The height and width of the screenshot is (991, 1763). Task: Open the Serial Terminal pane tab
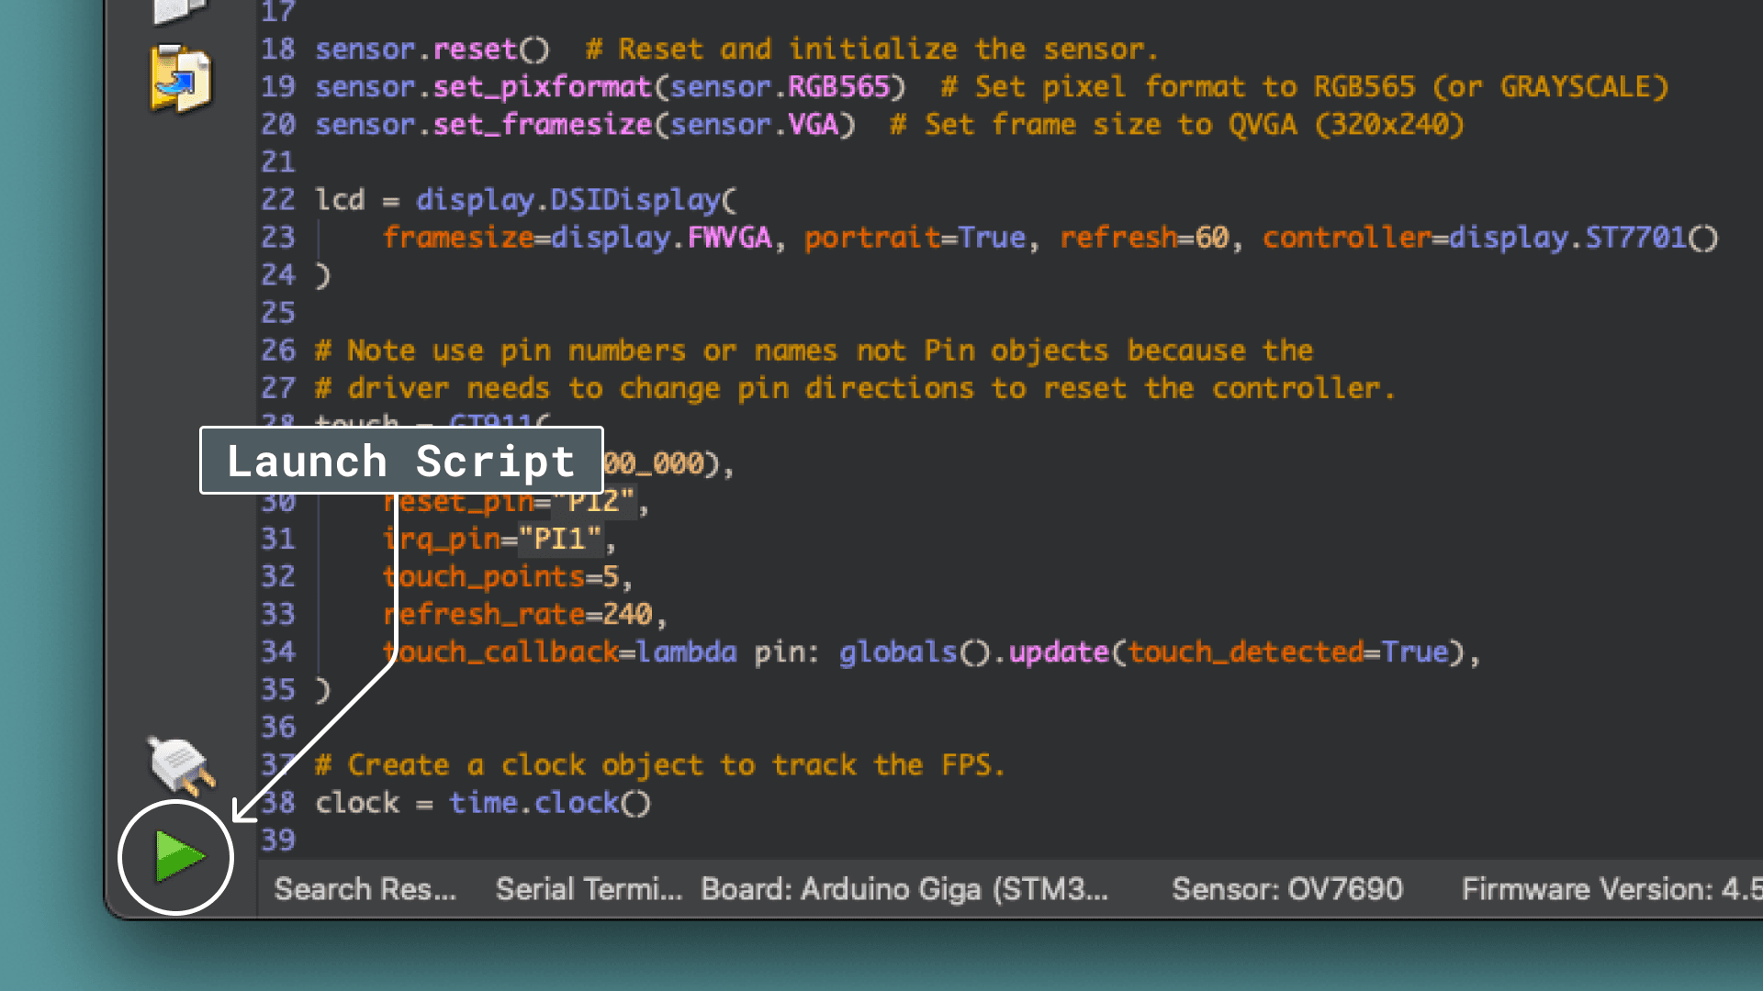(588, 889)
